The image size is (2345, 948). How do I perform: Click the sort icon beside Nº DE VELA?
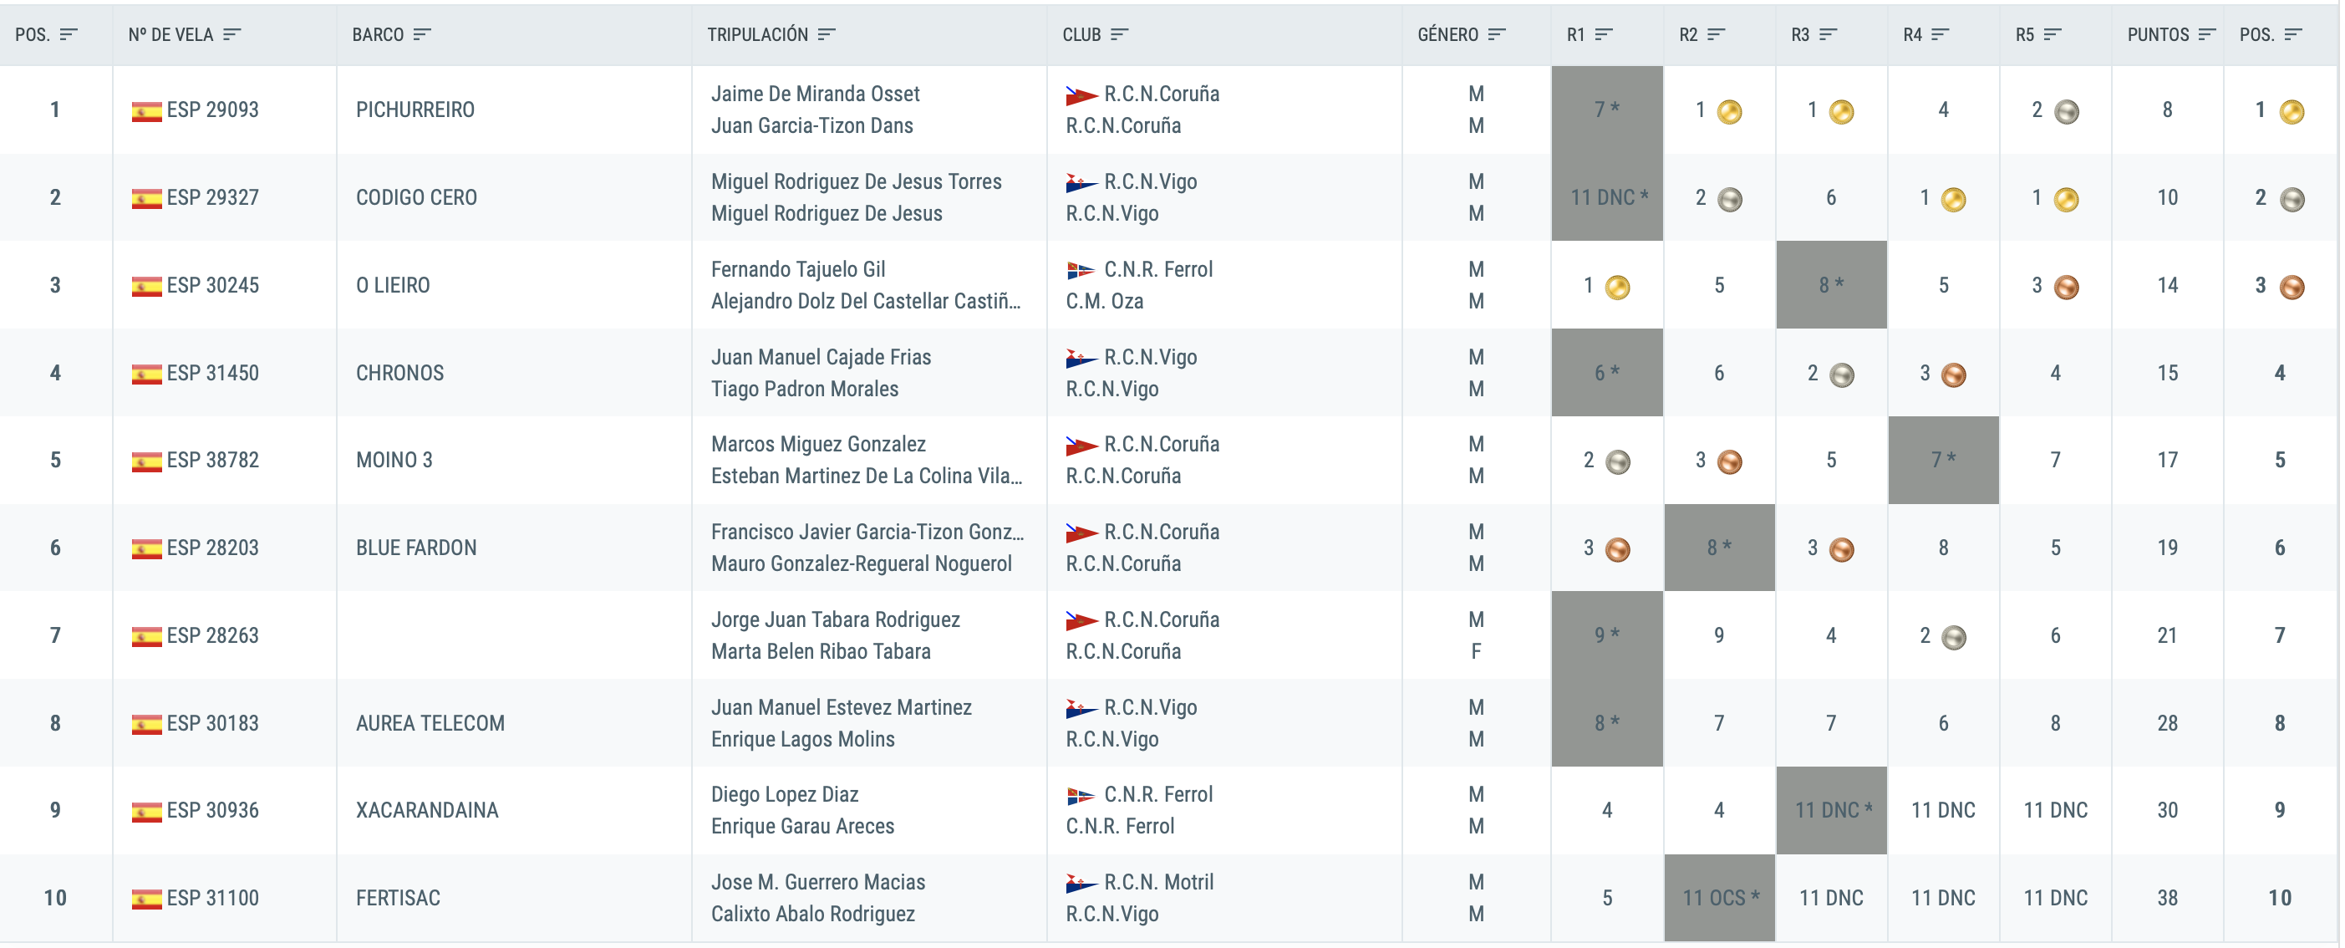coord(231,34)
